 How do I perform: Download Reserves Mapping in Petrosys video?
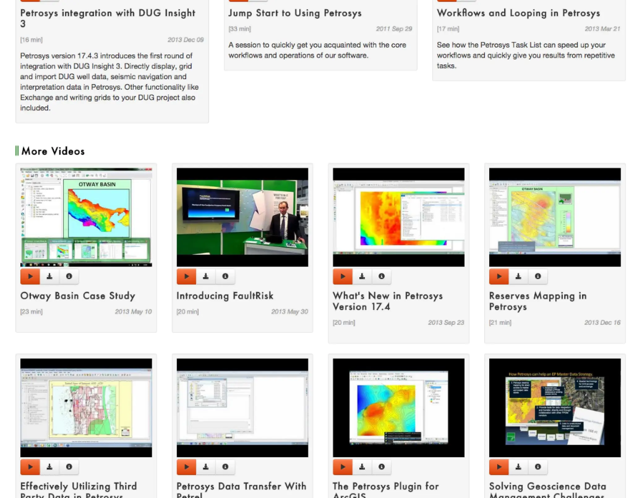click(x=518, y=276)
